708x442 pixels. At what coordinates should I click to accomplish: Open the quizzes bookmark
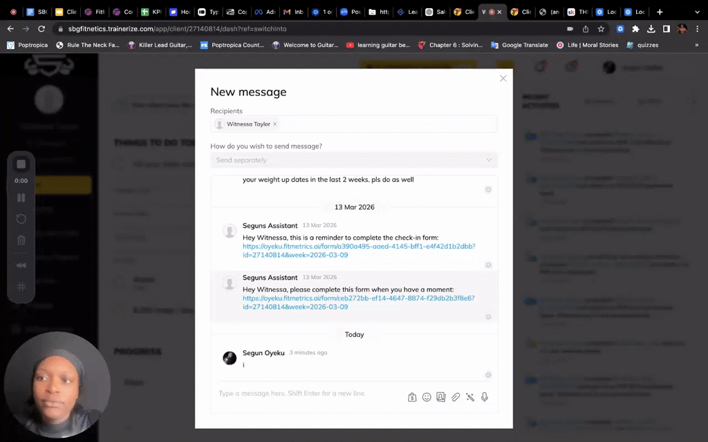(646, 45)
